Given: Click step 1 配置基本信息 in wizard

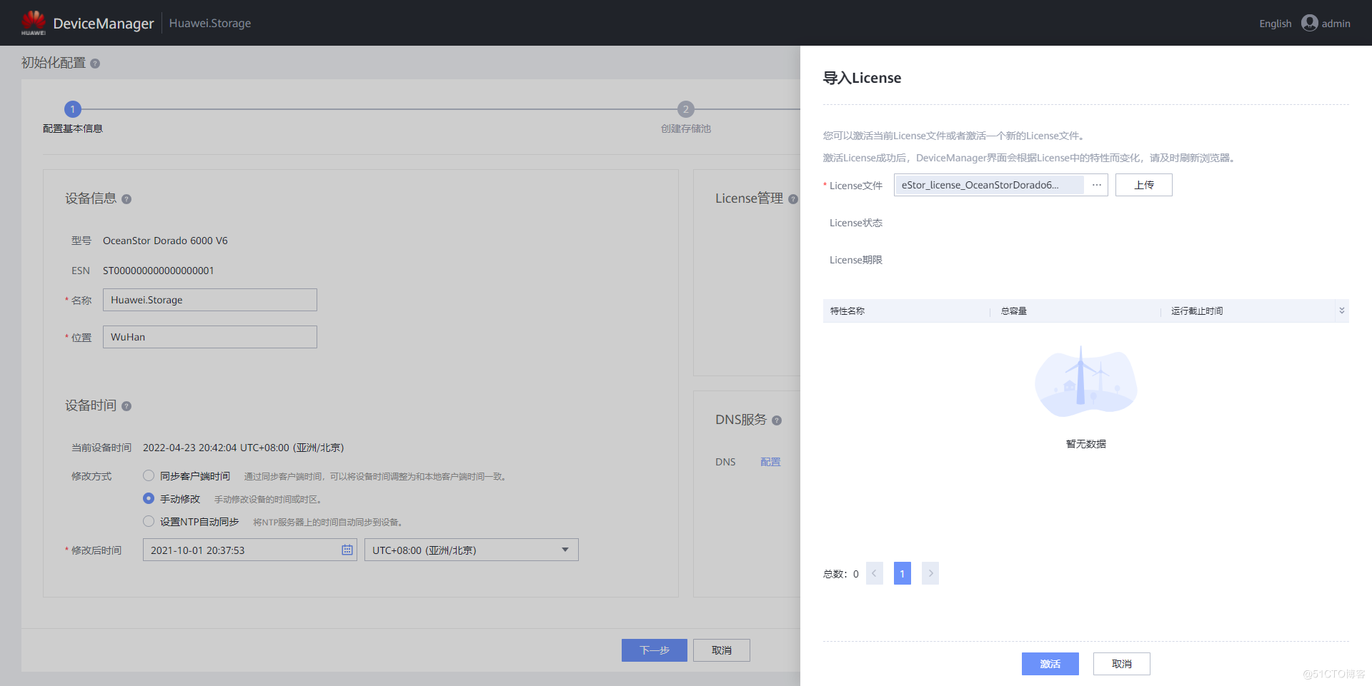Looking at the screenshot, I should point(72,110).
